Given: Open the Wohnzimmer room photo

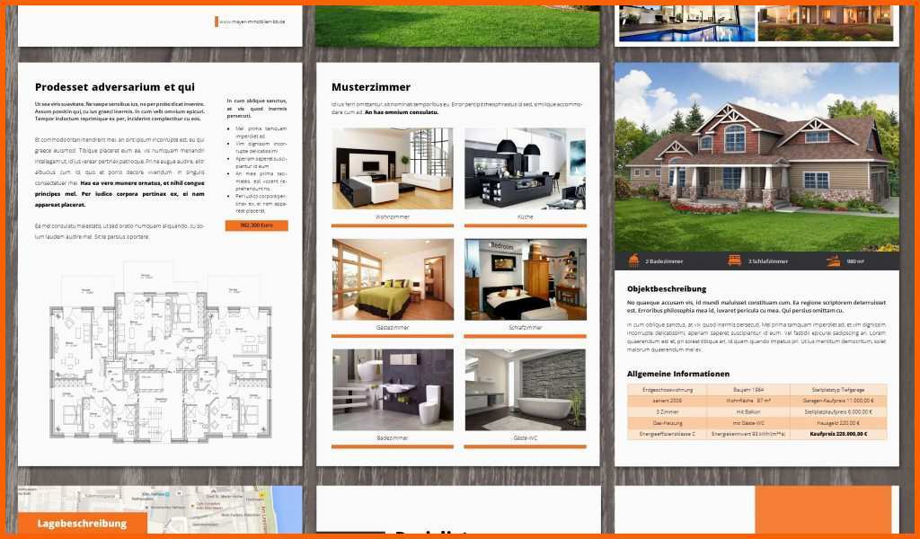Looking at the screenshot, I should (x=392, y=169).
